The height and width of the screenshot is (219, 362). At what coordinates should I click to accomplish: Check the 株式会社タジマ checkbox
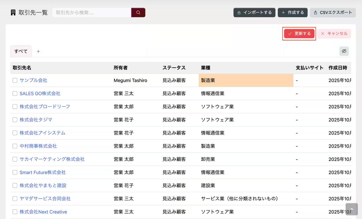15,120
